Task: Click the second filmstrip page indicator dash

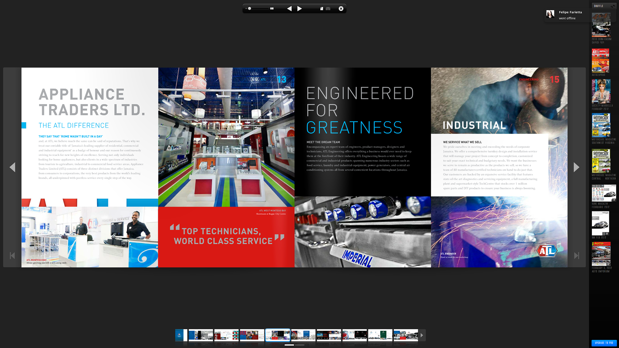Action: (300, 345)
